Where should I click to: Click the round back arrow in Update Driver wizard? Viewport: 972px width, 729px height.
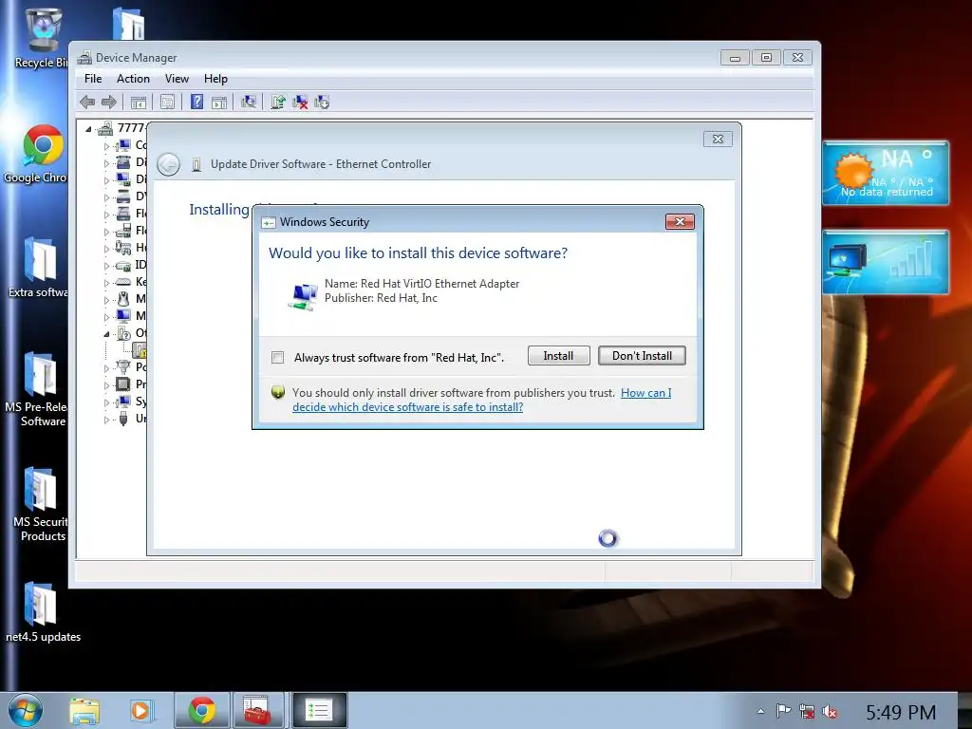168,164
